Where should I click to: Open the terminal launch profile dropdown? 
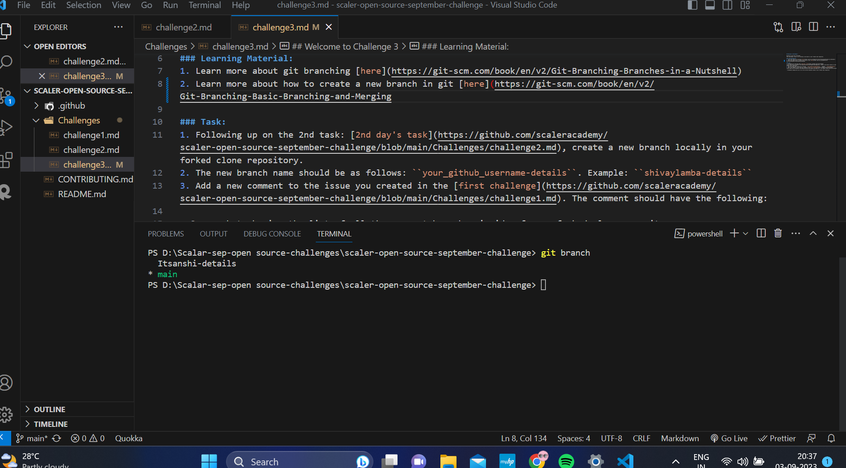click(745, 233)
